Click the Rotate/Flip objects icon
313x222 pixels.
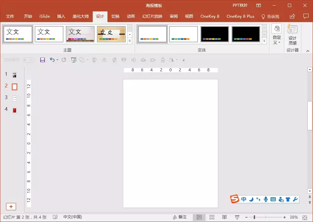point(171,60)
